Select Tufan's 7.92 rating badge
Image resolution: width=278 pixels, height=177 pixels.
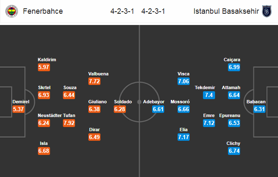coord(69,123)
